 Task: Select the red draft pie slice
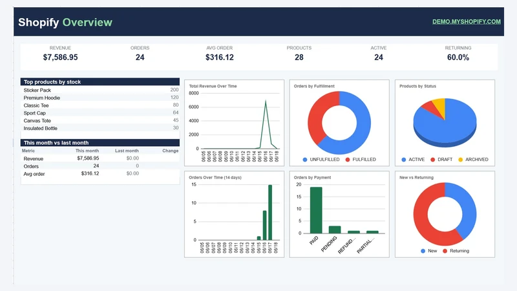click(x=432, y=109)
